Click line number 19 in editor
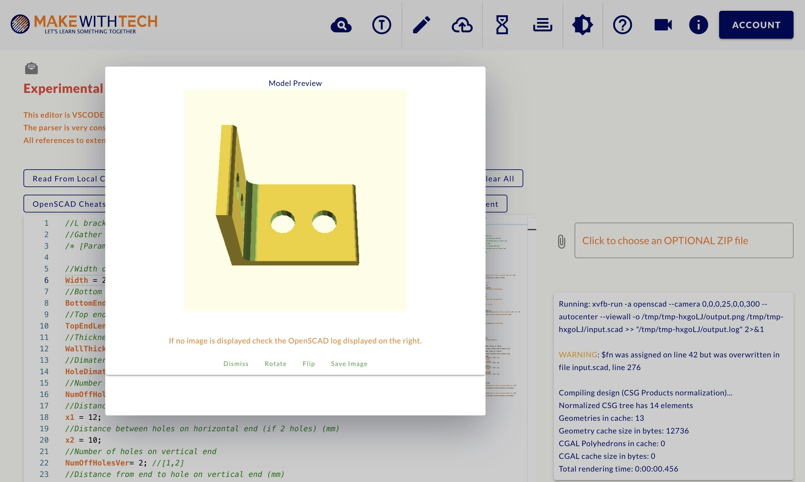The height and width of the screenshot is (482, 805). [x=44, y=429]
